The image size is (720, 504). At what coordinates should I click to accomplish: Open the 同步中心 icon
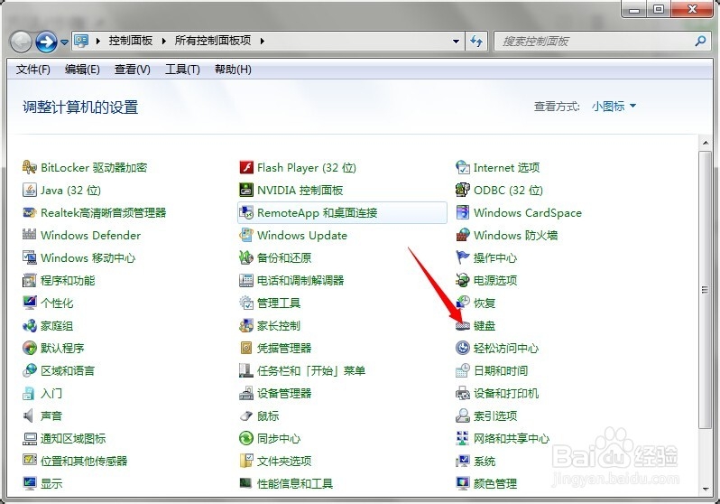click(x=246, y=438)
